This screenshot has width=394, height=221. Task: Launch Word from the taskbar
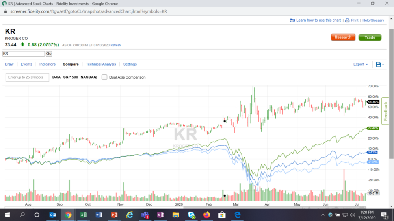(x=99, y=215)
